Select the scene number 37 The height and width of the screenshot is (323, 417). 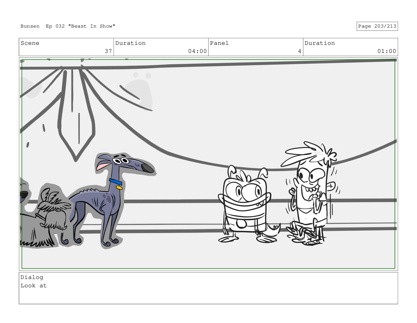[x=108, y=51]
